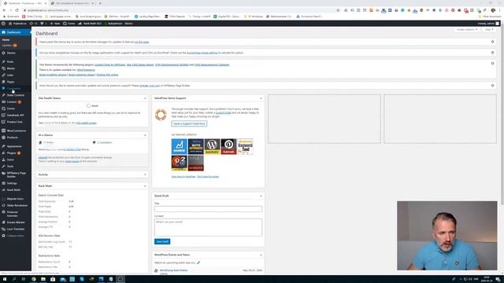This screenshot has height=283, width=504.
Task: Click Rank Math SEO in admin bar
Action: [90, 24]
